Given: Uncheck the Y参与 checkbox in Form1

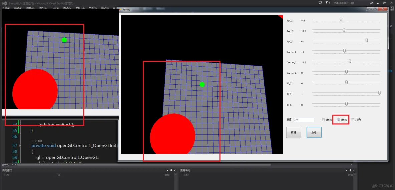Looking at the screenshot, I should tap(338, 120).
